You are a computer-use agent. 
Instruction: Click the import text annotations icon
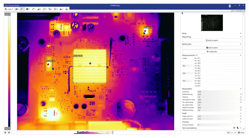pos(234,128)
